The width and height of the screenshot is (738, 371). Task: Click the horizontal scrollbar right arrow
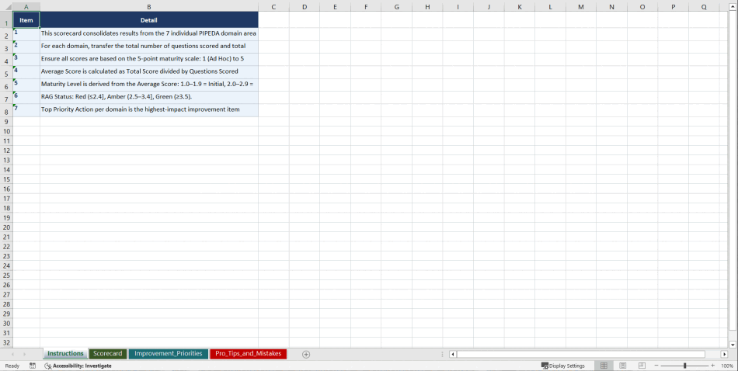(x=724, y=354)
